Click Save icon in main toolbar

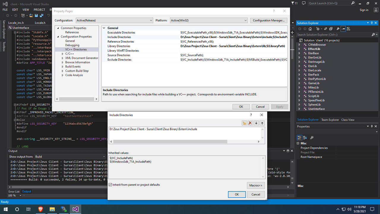tap(36, 15)
